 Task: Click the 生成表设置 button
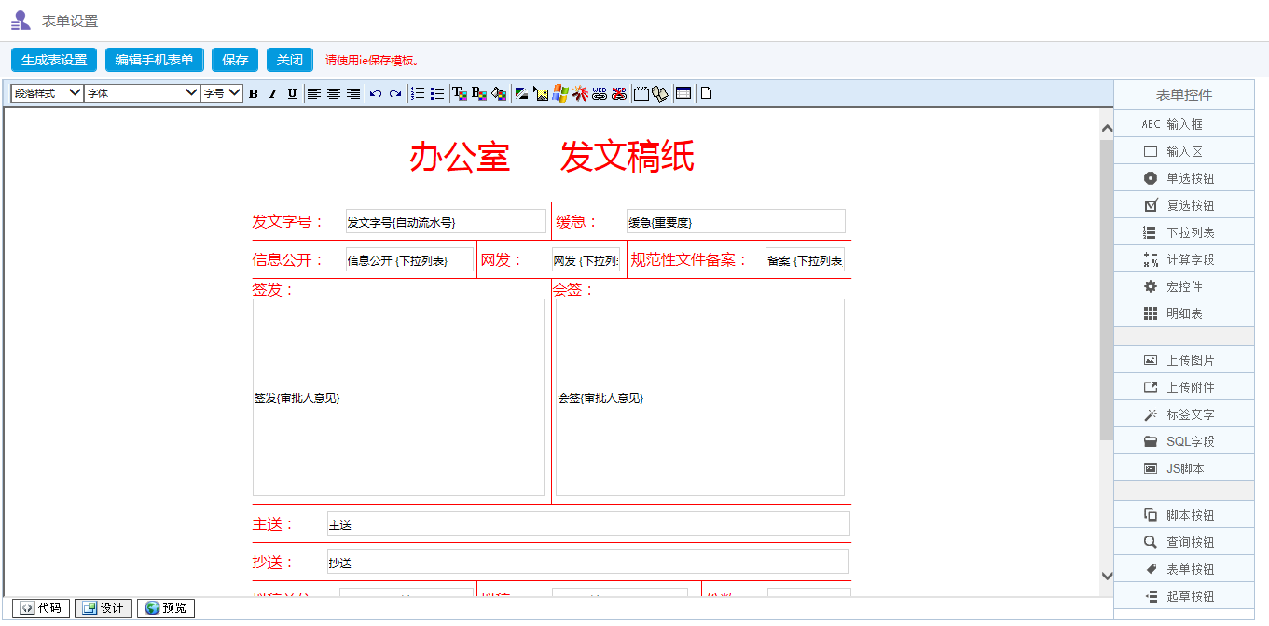54,60
